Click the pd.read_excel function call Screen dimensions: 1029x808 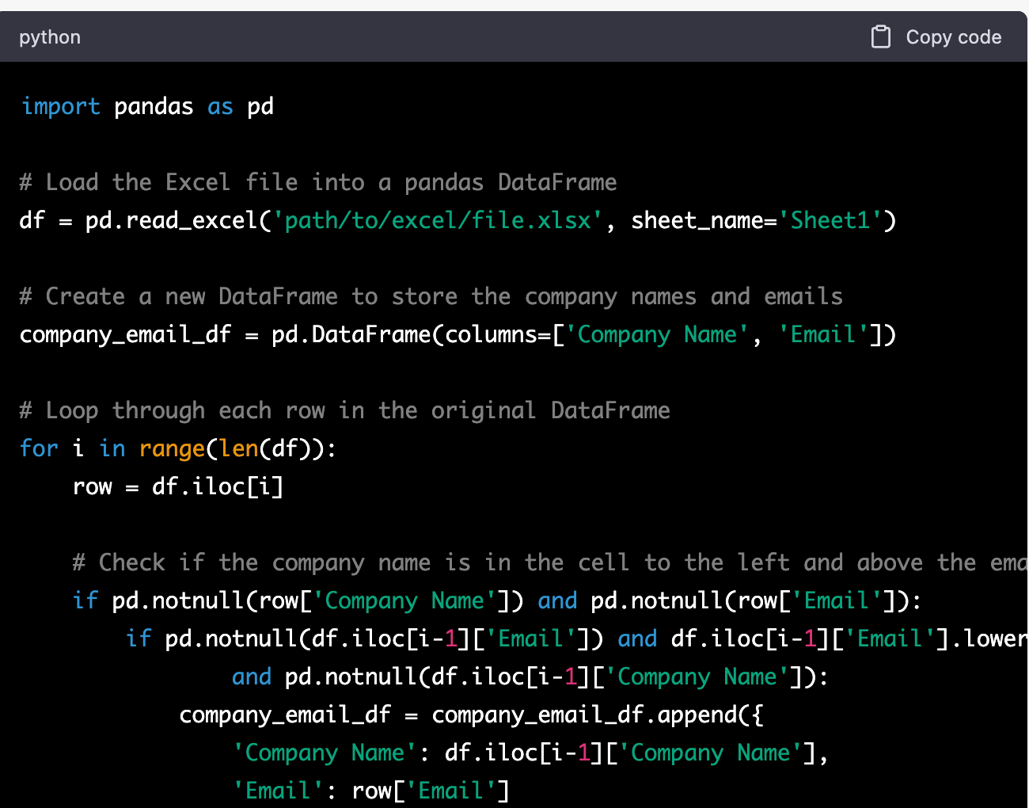point(176,220)
